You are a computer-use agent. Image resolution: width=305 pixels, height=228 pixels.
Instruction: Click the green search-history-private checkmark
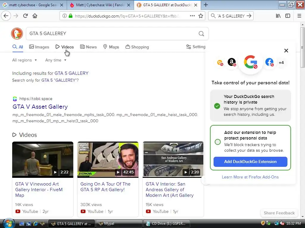coord(217,106)
